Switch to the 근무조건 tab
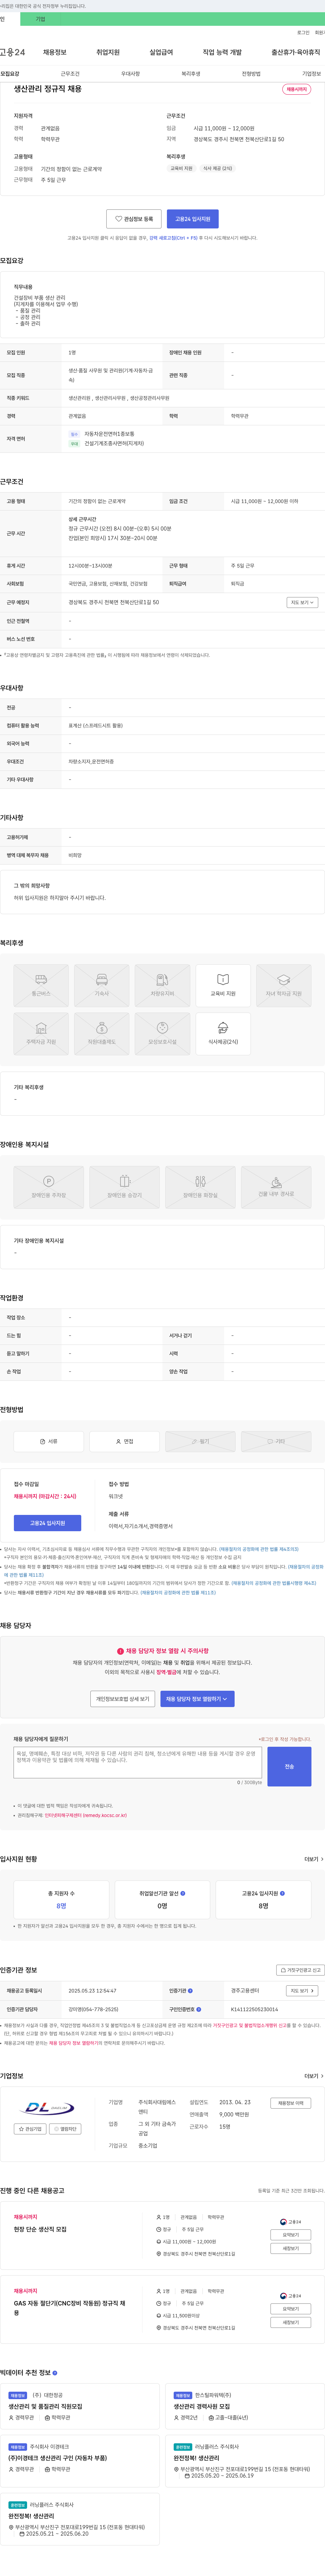The image size is (325, 2576). coord(70,74)
